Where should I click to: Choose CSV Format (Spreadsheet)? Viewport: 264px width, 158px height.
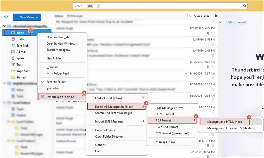pos(173,133)
